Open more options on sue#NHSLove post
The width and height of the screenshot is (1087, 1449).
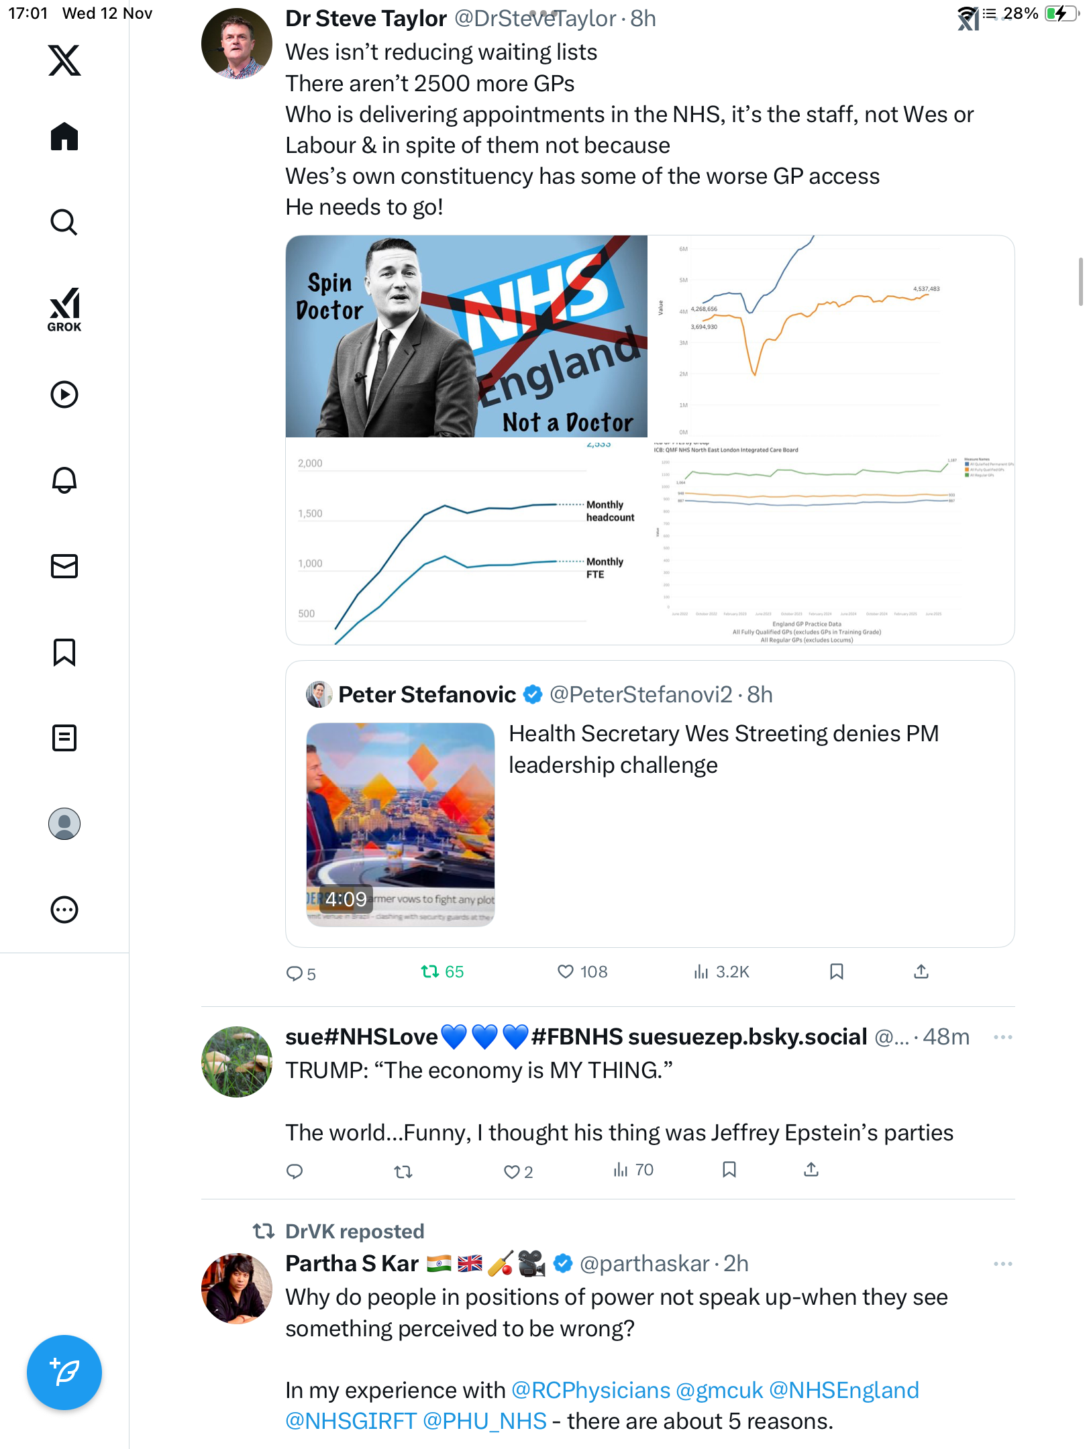tap(1002, 1037)
